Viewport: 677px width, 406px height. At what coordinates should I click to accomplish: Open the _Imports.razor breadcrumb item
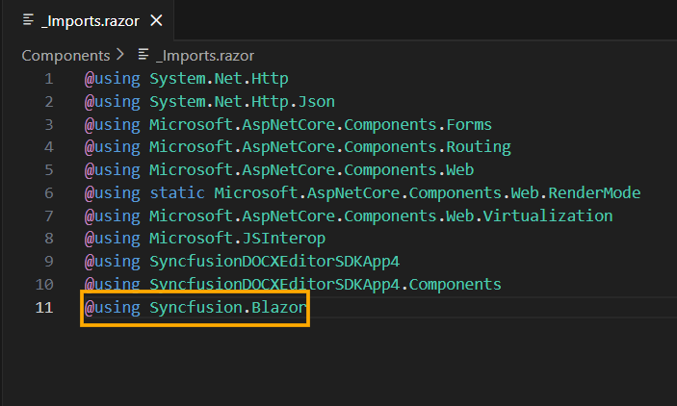click(x=205, y=56)
